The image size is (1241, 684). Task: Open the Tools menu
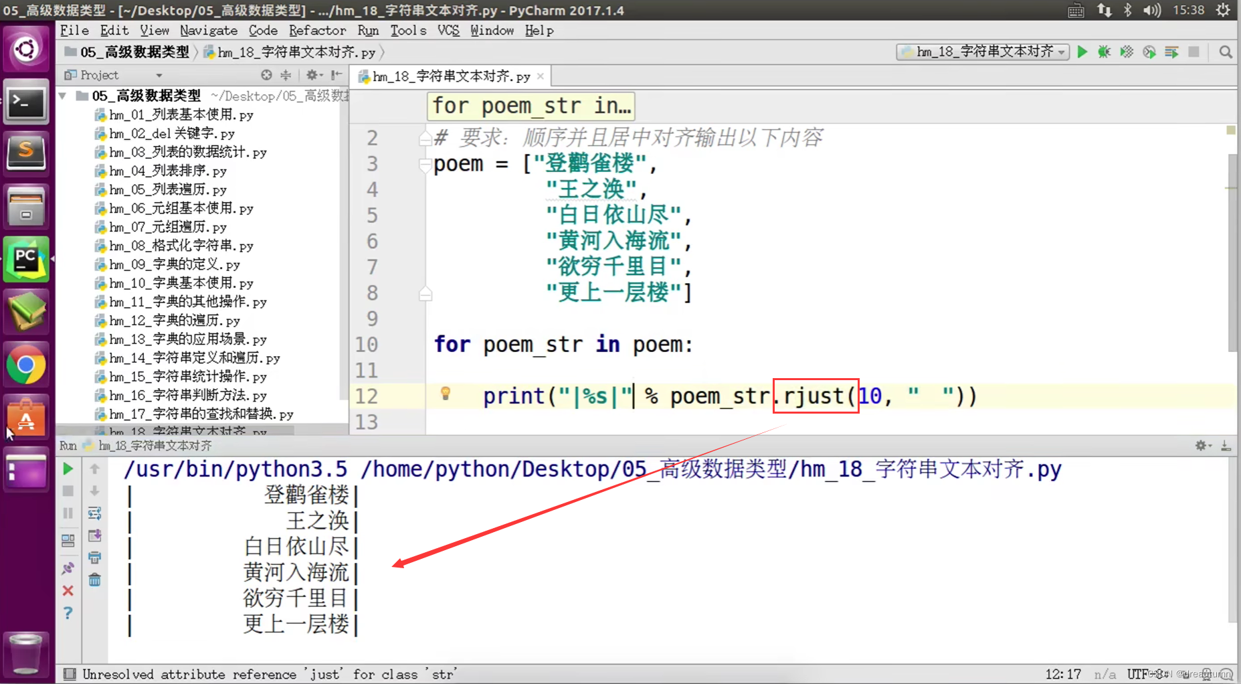[408, 30]
